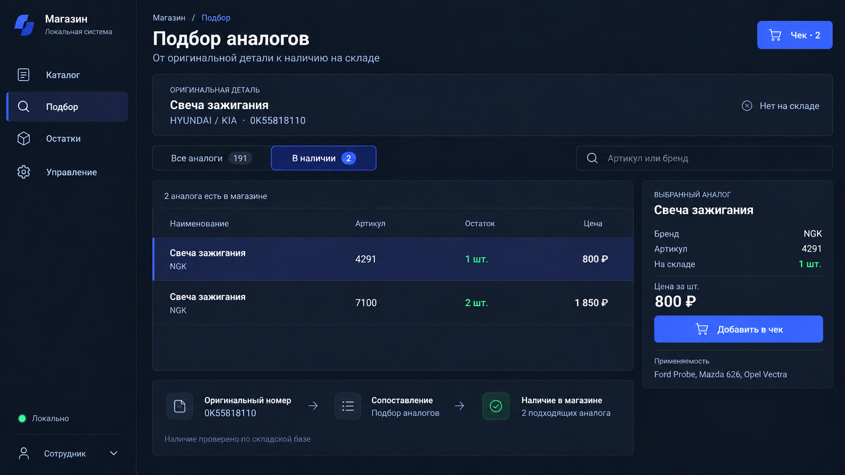The image size is (845, 475).
Task: Click the Остаток column header
Action: [480, 224]
